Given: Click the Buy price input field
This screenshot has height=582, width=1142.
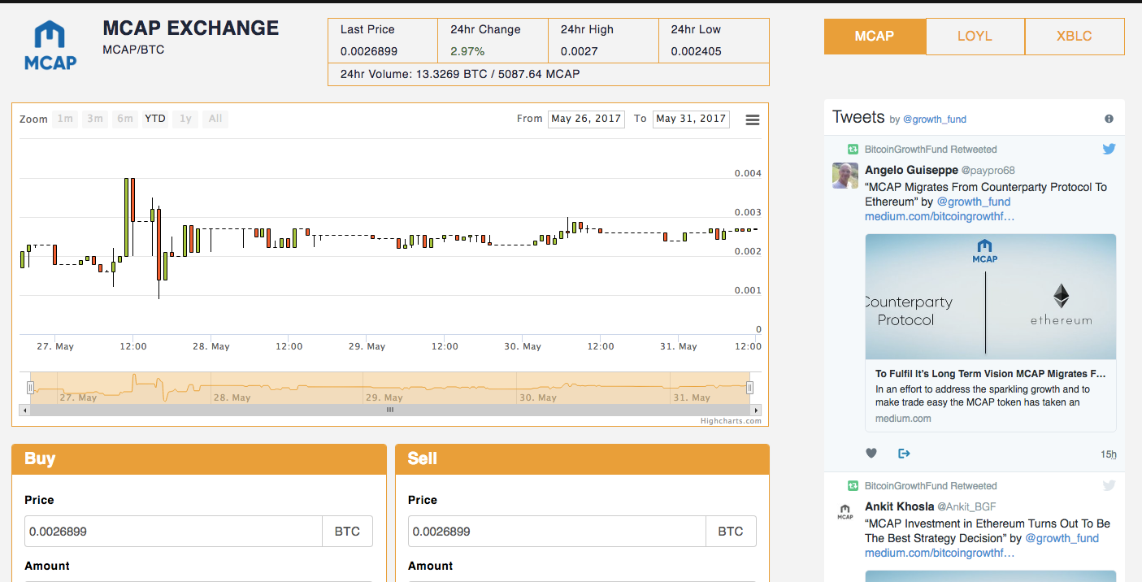Looking at the screenshot, I should coord(174,532).
